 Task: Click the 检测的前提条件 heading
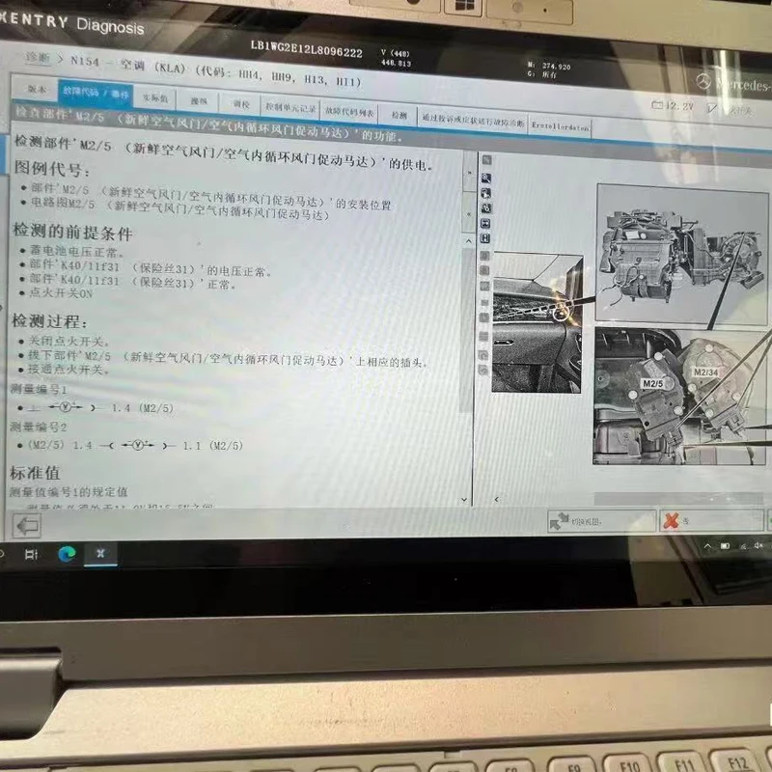72,232
